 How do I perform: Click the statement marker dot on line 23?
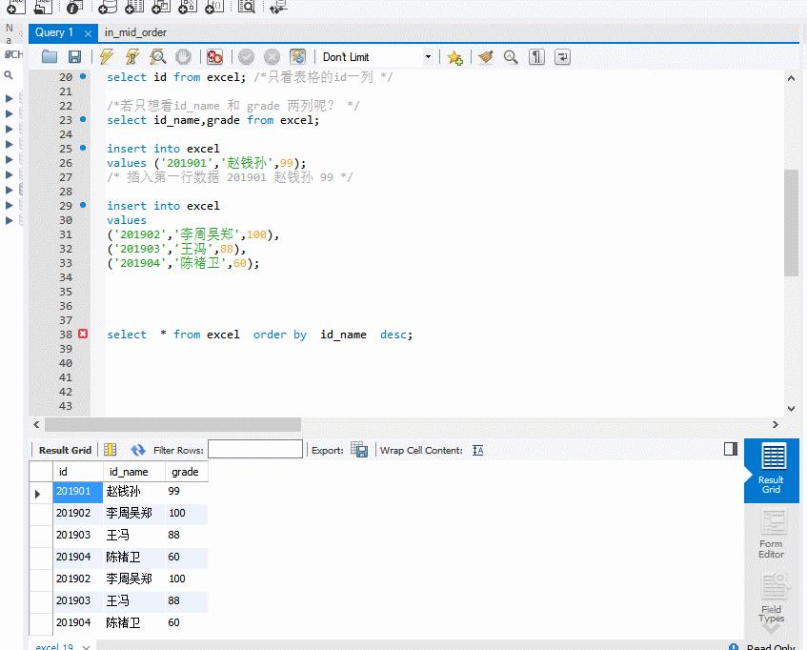[83, 119]
